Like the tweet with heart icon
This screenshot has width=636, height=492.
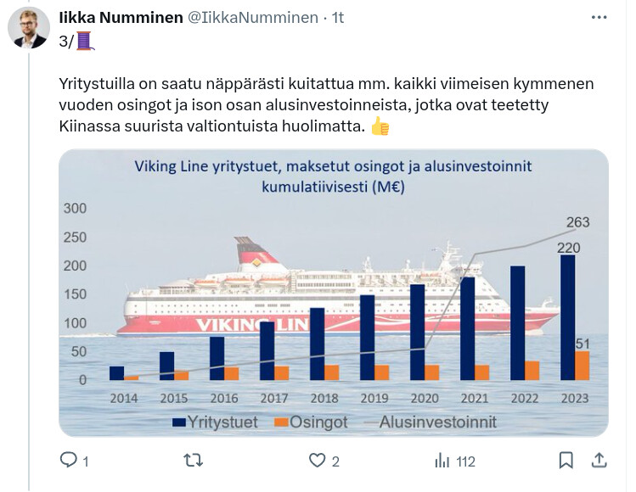[x=318, y=461]
